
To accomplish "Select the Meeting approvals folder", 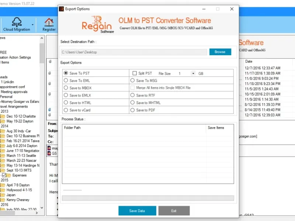I will tap(14, 92).
